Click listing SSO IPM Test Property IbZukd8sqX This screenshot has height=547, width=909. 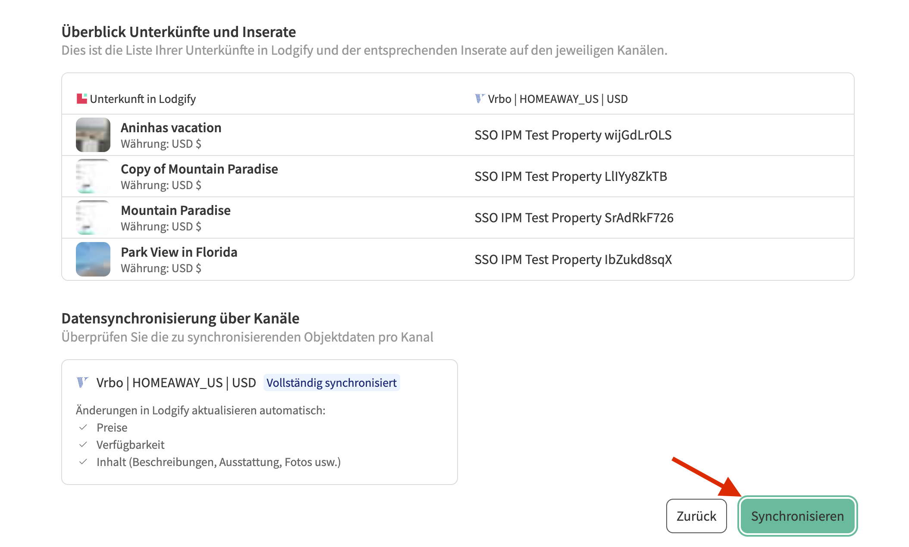click(573, 260)
